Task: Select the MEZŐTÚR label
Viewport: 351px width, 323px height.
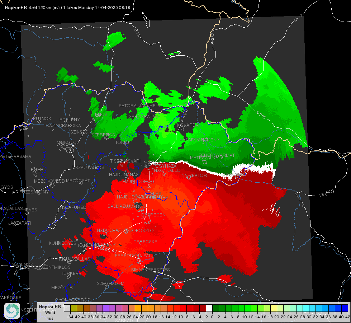Action: 62,287
